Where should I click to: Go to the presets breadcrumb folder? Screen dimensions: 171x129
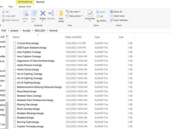pos(14,31)
